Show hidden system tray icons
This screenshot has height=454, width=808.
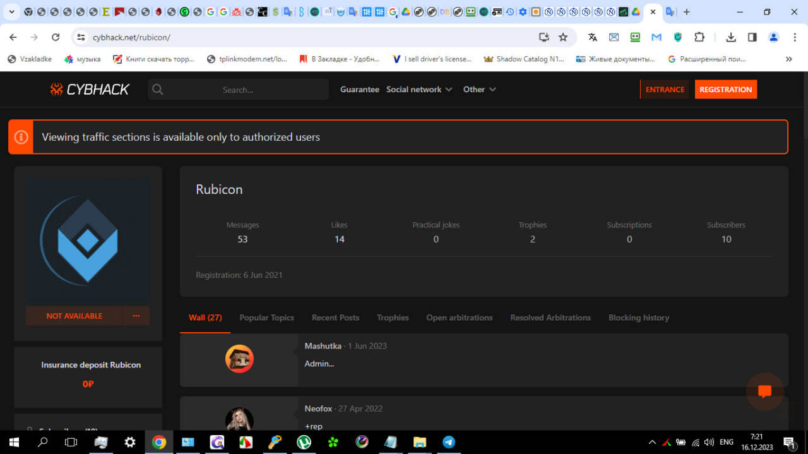coord(652,442)
